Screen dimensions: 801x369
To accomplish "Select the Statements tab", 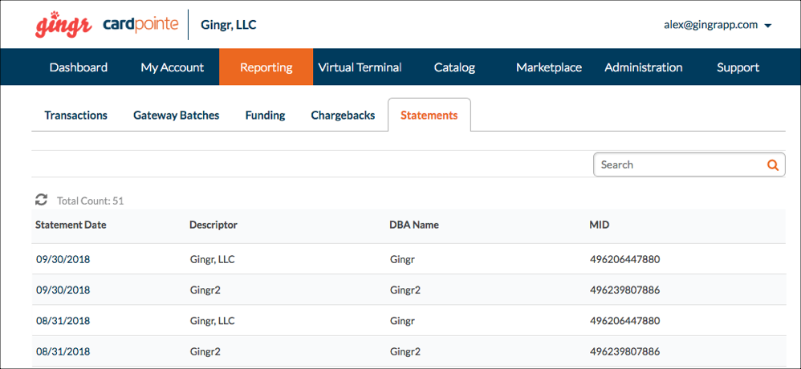I will coord(429,116).
